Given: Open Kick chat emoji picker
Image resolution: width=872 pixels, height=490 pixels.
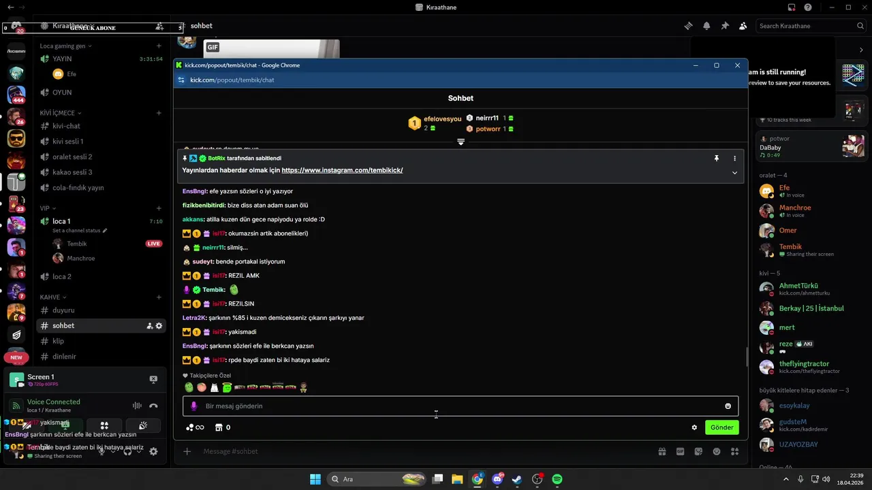Looking at the screenshot, I should (728, 406).
